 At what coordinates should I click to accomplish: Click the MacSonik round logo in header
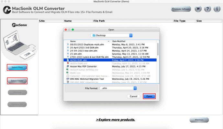(7, 10)
